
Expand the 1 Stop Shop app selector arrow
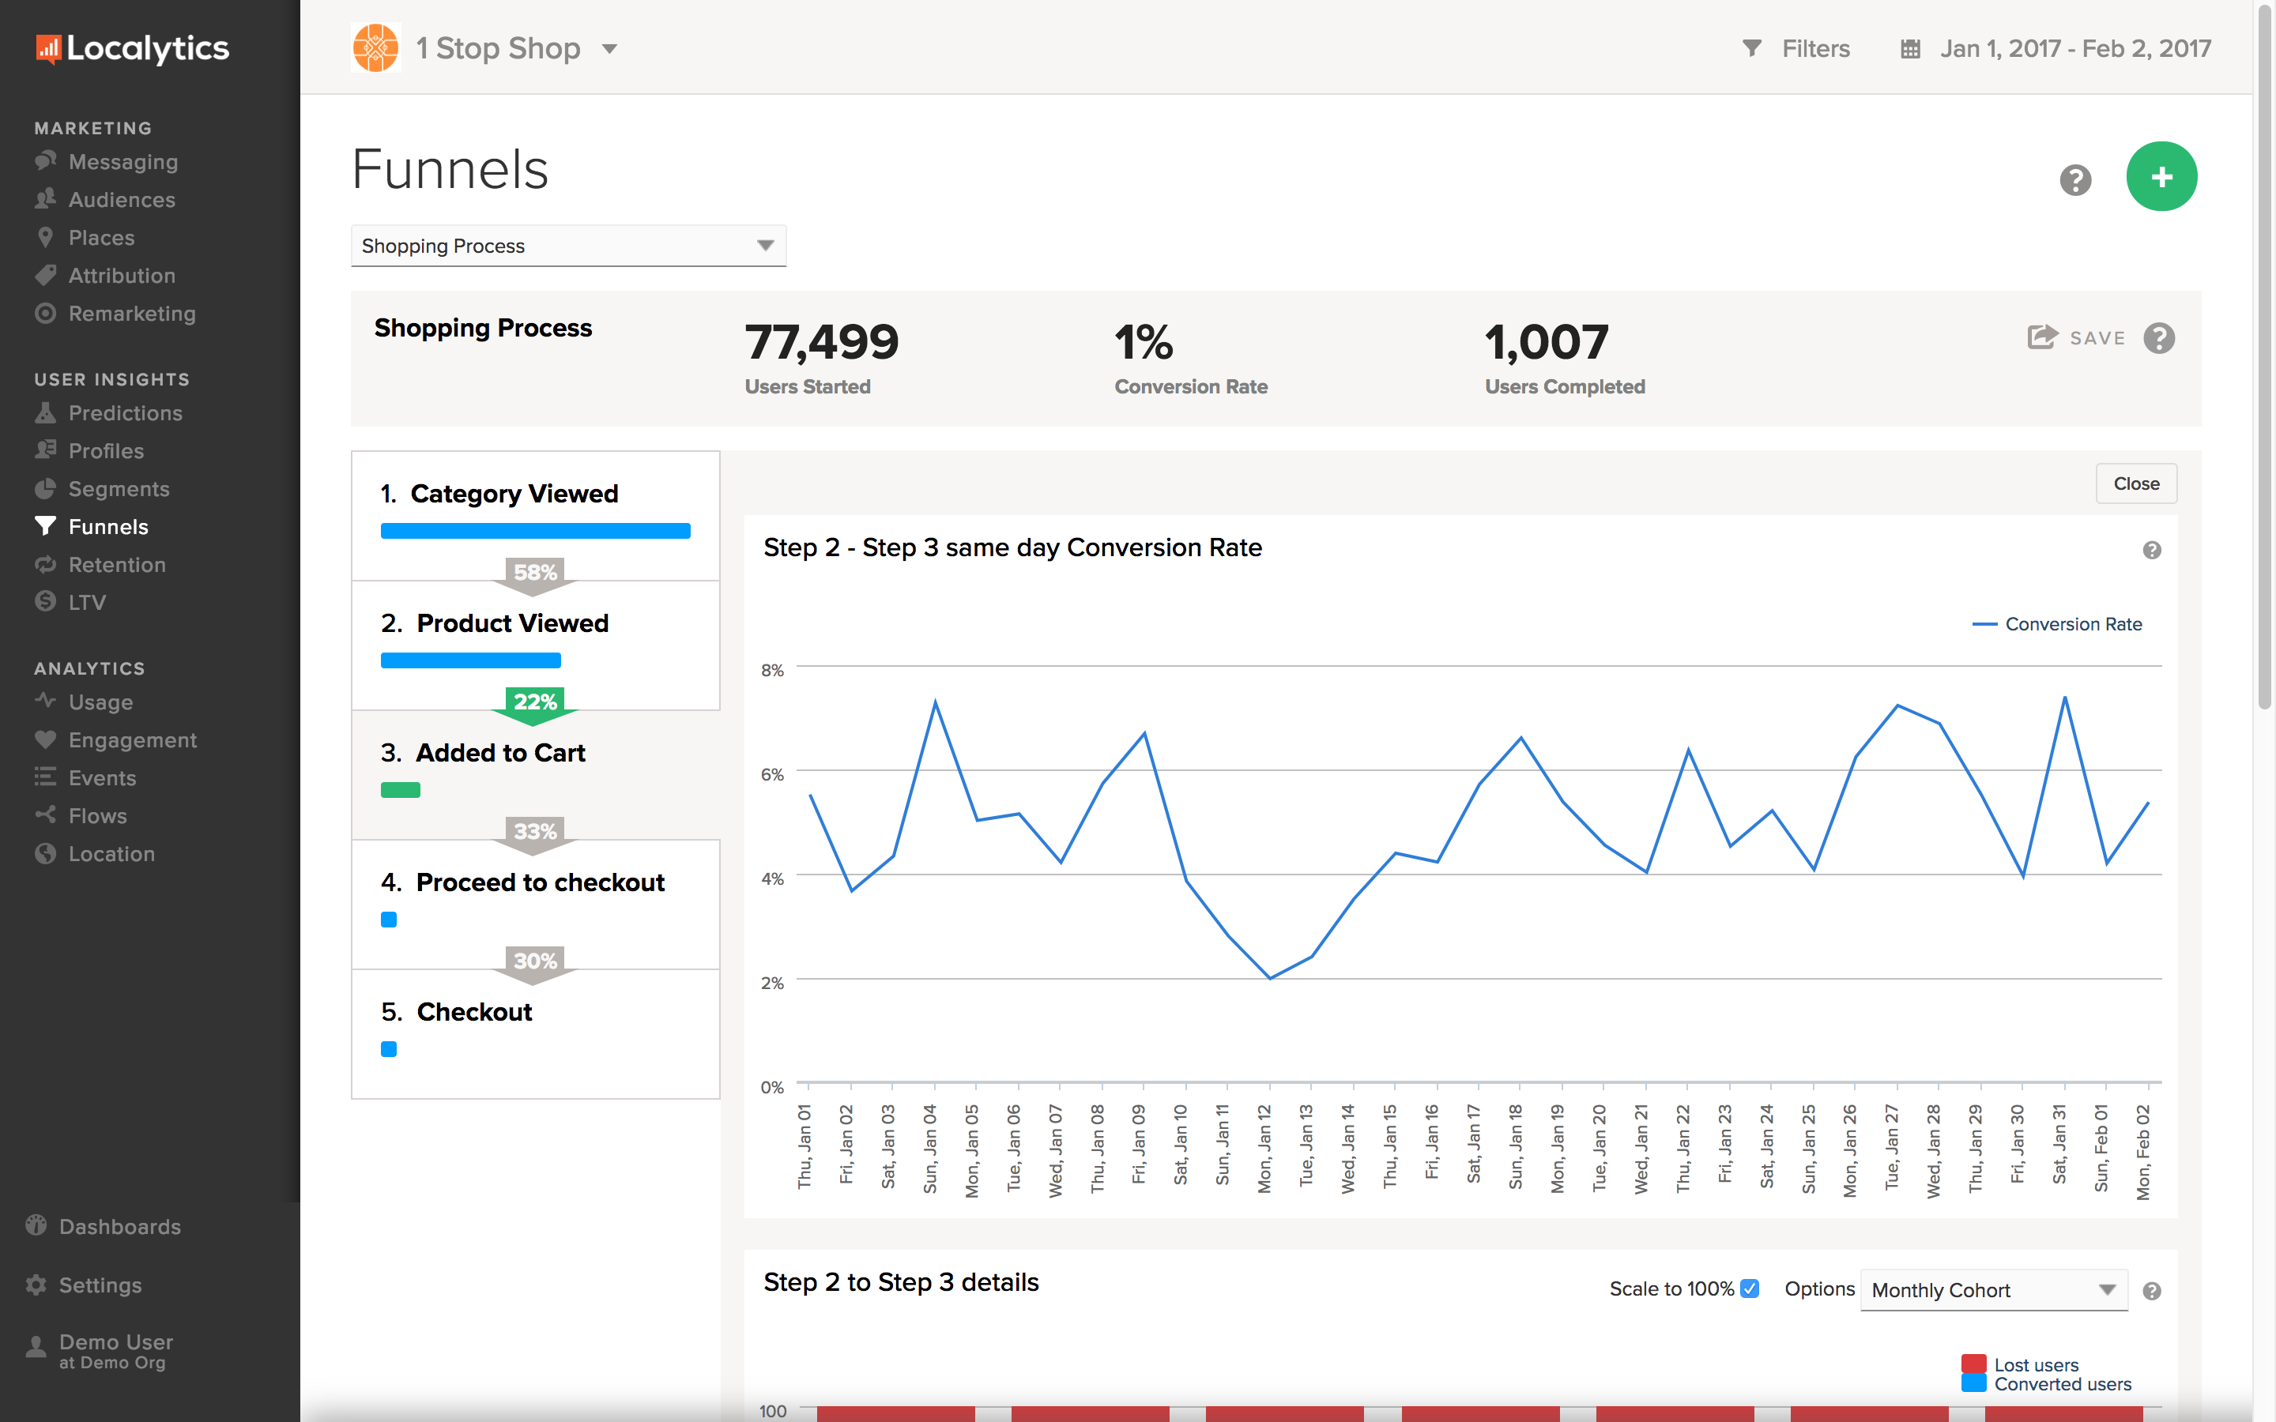pyautogui.click(x=609, y=49)
